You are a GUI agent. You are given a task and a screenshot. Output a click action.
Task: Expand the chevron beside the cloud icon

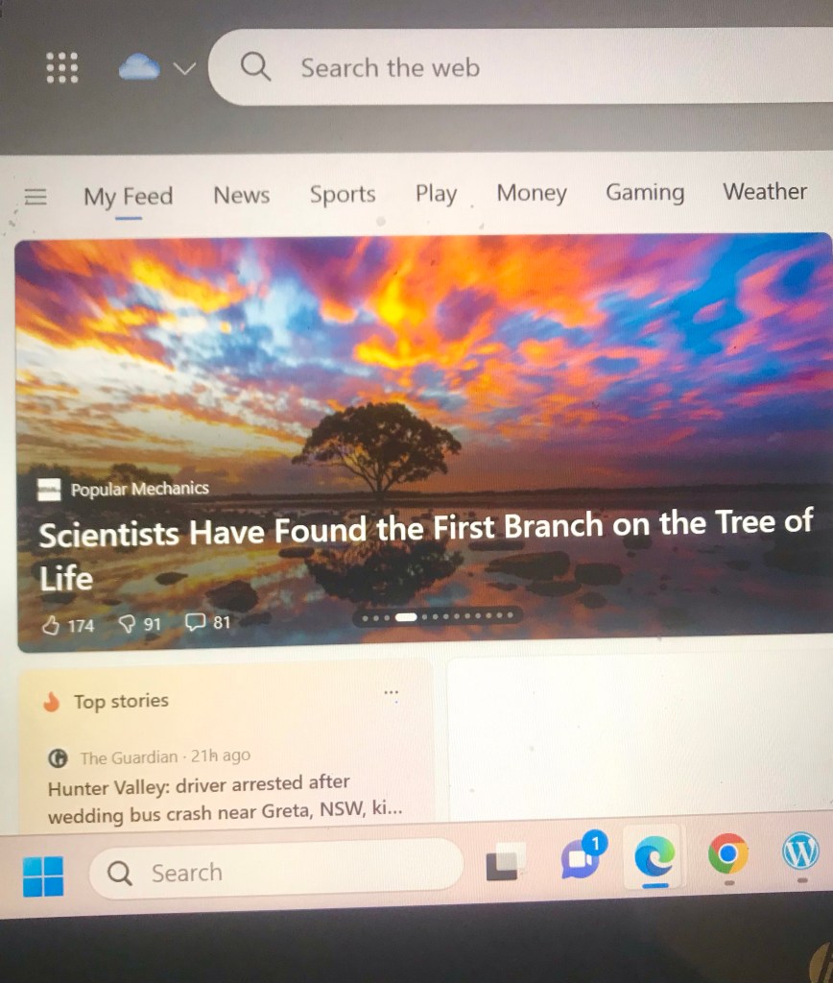point(184,68)
